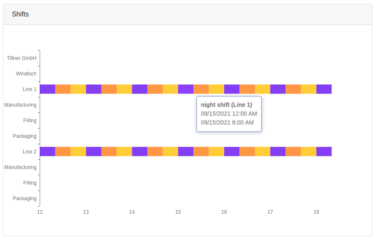Click the night shift (Line 1) tooltip title
The width and height of the screenshot is (377, 244).
pyautogui.click(x=226, y=105)
